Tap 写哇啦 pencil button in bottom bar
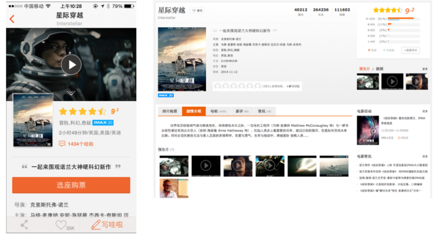The image size is (436, 235). (107, 225)
